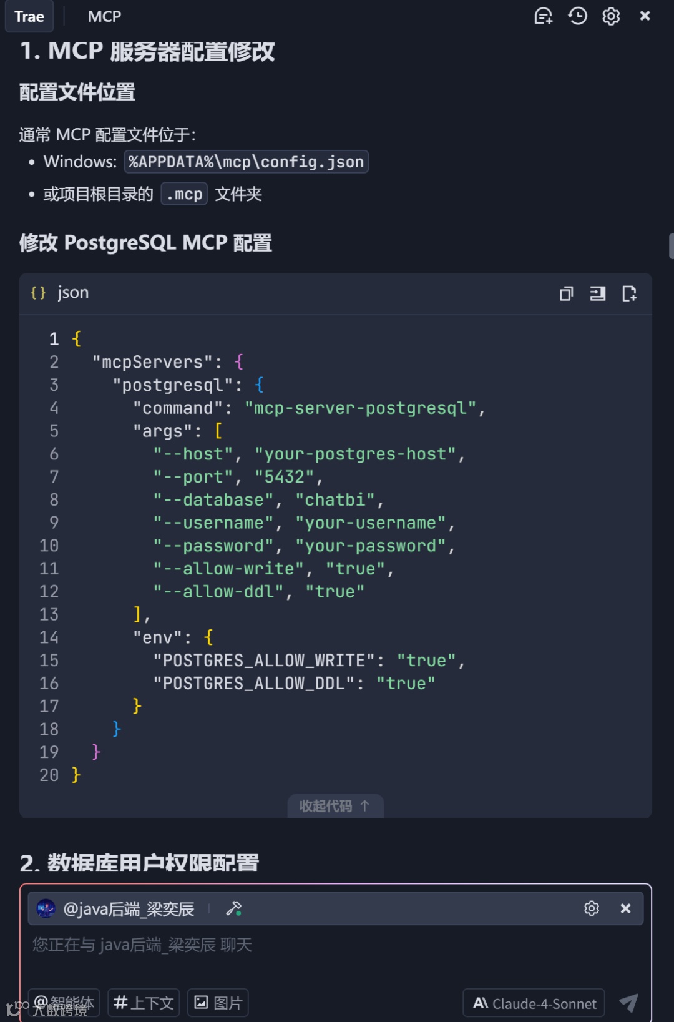Open agent settings gear in input box
Screen dimensions: 674x1022
coord(592,908)
